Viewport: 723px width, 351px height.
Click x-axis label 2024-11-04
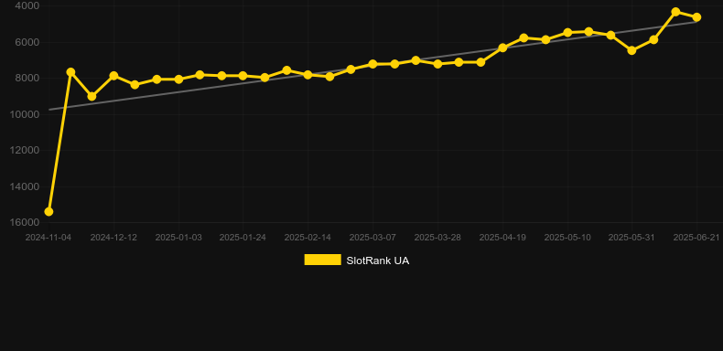click(49, 238)
